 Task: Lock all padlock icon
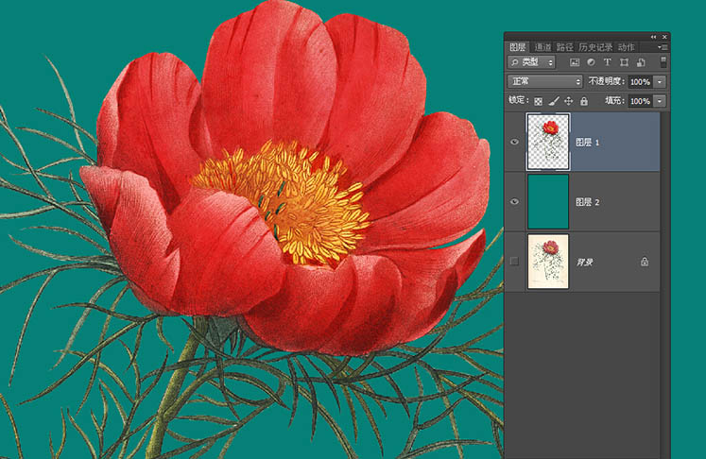tap(584, 101)
